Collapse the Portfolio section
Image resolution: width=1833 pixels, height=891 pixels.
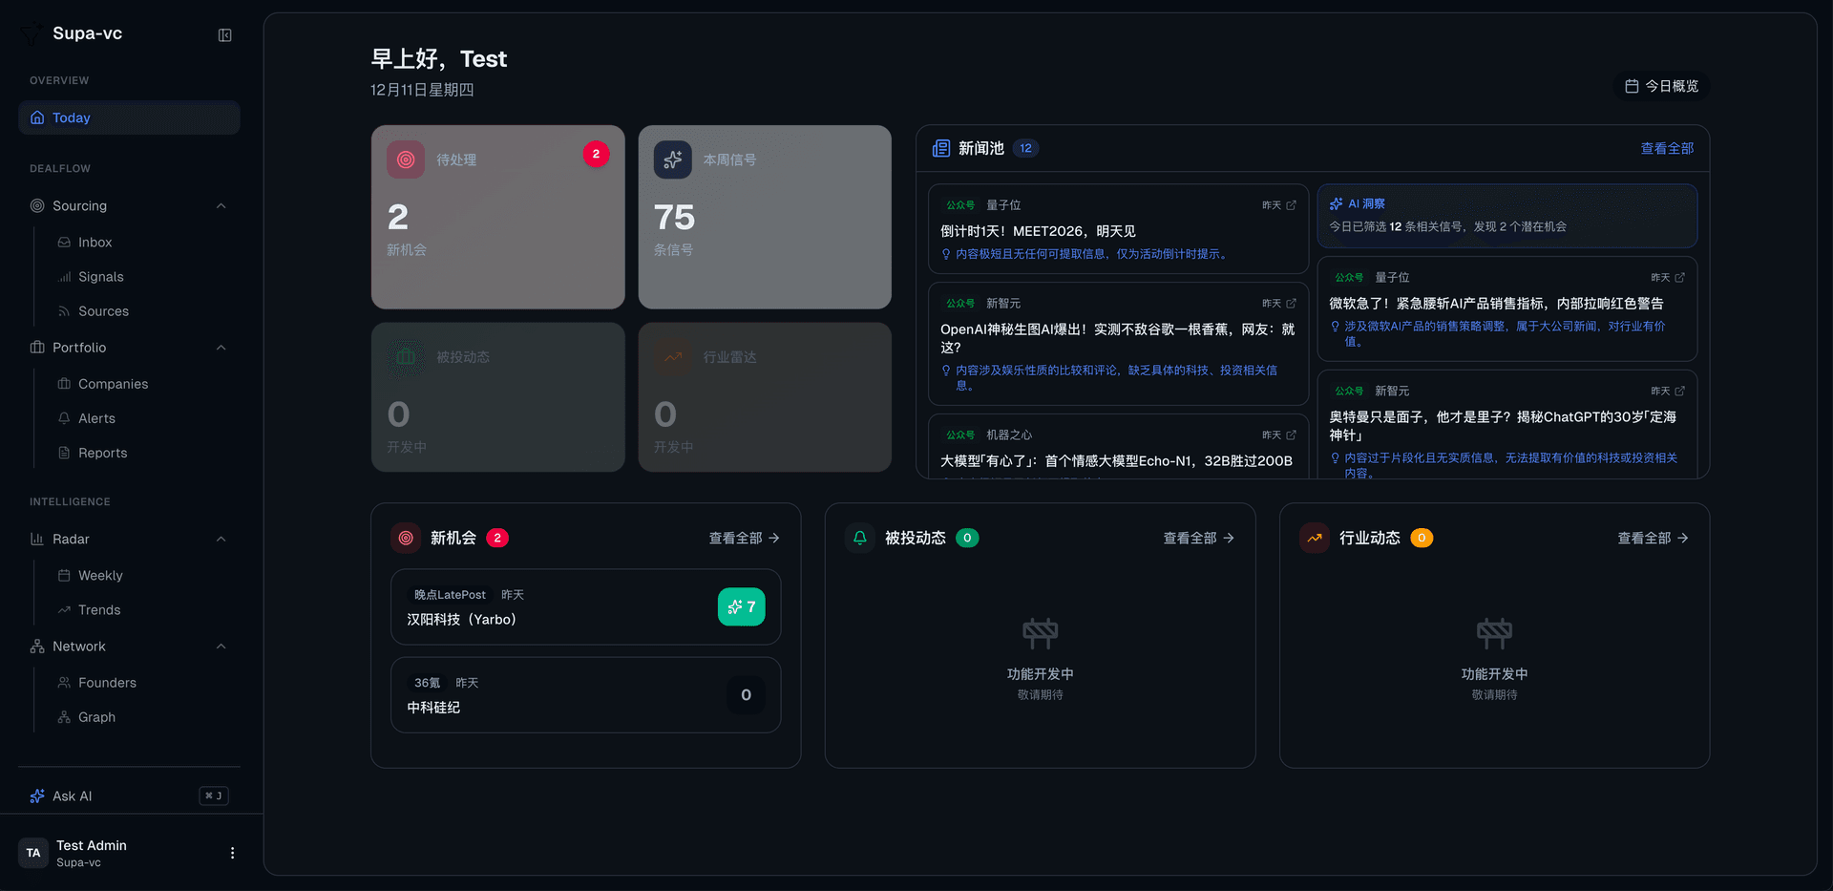click(221, 348)
